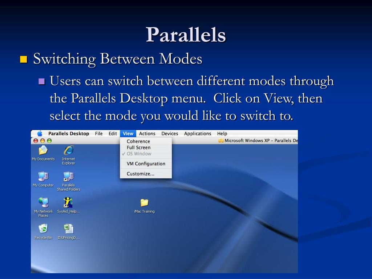Click the window title bar Parallels icon
Screen dimensions: 372x279
click(x=221, y=141)
